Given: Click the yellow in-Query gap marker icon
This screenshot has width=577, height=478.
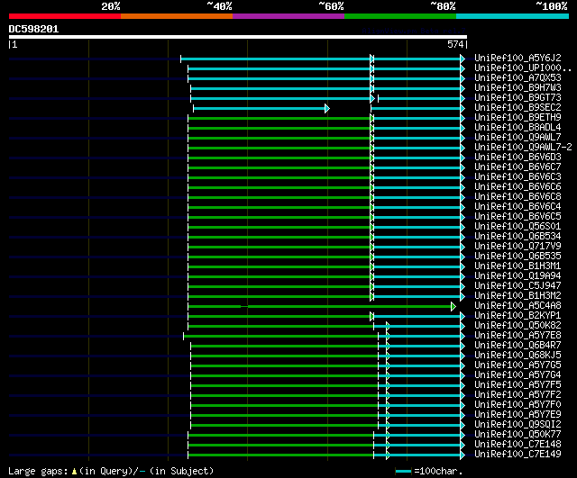Looking at the screenshot, I should pyautogui.click(x=74, y=472).
